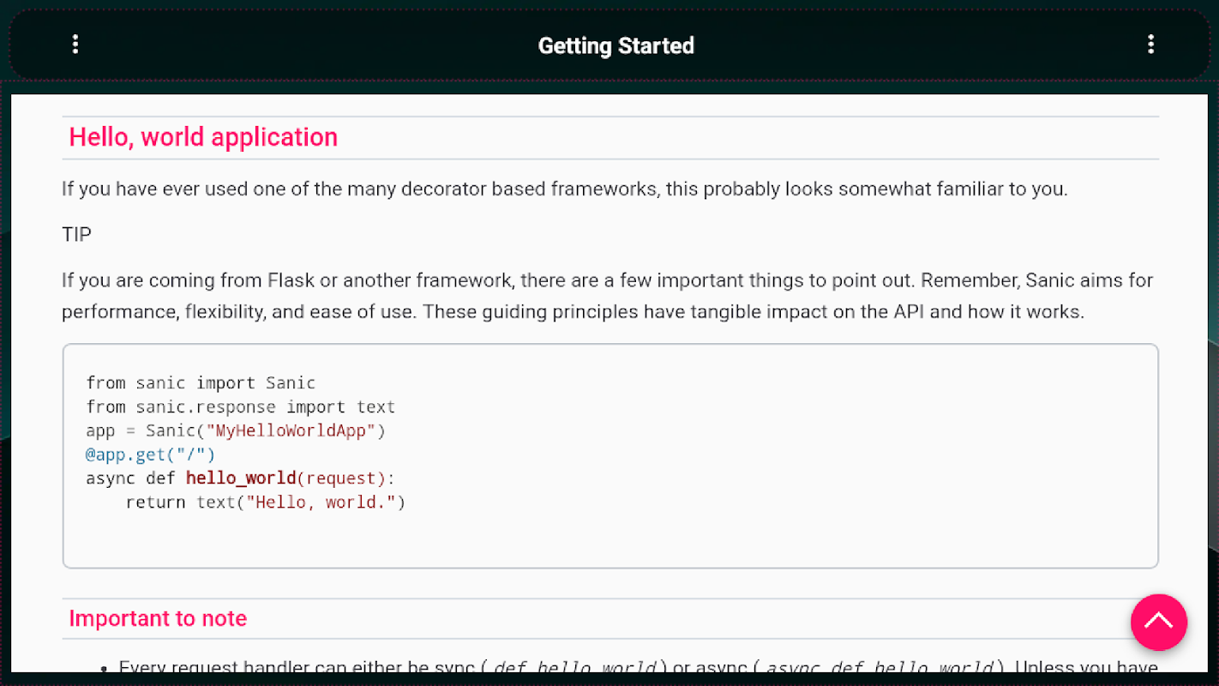Click the Getting Started page title

tap(616, 45)
